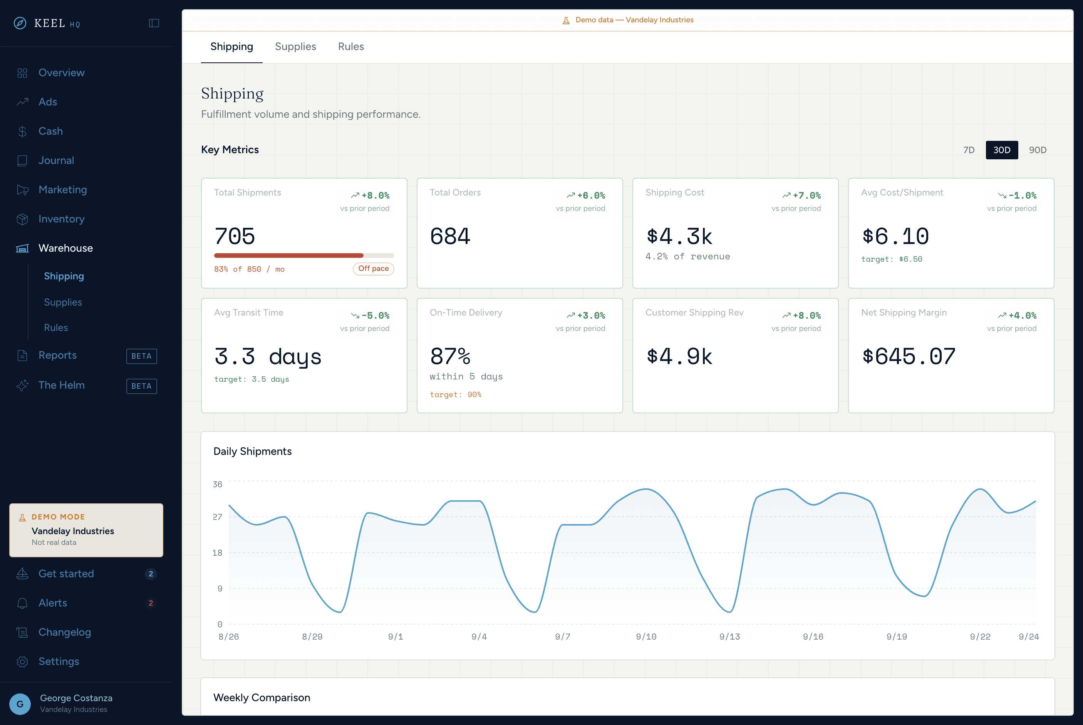Click The Helm sparkle icon
1083x725 pixels.
coord(22,385)
